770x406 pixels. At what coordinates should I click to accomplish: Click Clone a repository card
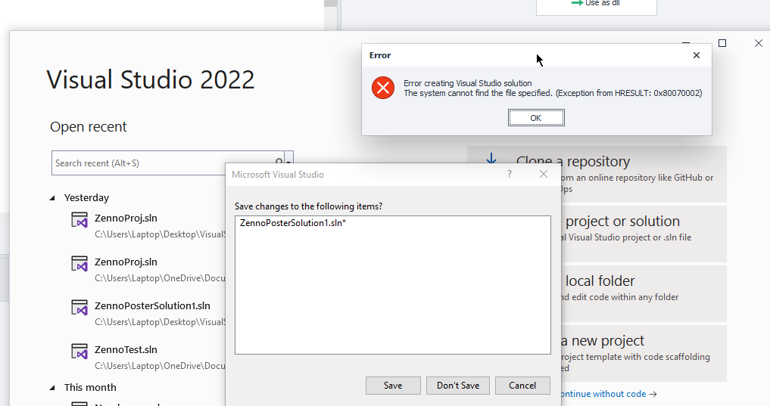[x=597, y=174]
